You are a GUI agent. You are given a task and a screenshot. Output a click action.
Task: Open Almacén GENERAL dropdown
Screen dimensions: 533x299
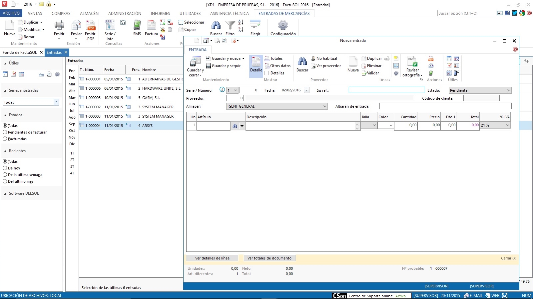(277, 106)
